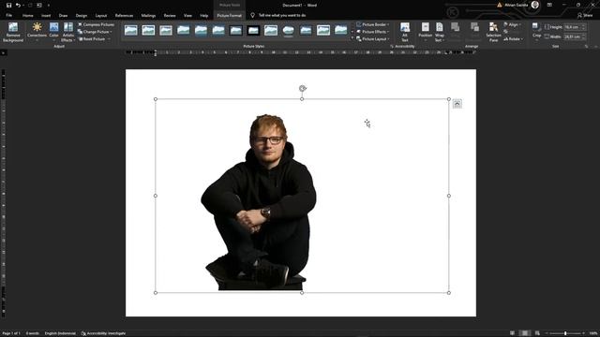Viewport: 600px width, 337px height.
Task: Switch to the Layout tab
Action: 101,15
